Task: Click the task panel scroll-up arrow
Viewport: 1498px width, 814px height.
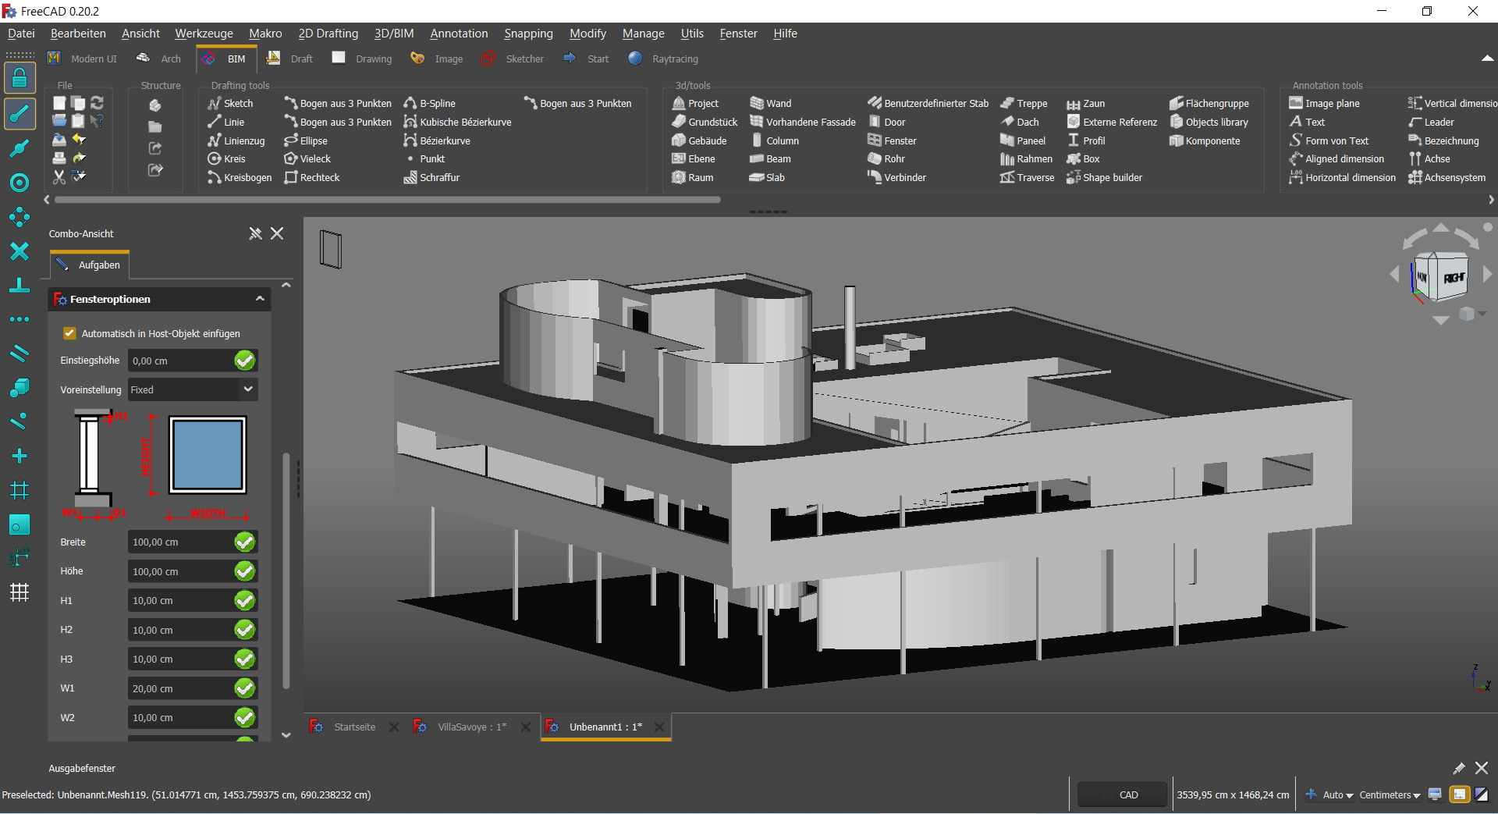Action: pos(286,286)
